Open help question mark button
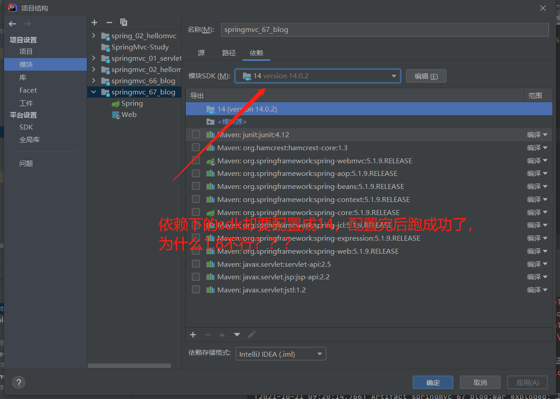Viewport: 560px width, 399px height. (18, 382)
